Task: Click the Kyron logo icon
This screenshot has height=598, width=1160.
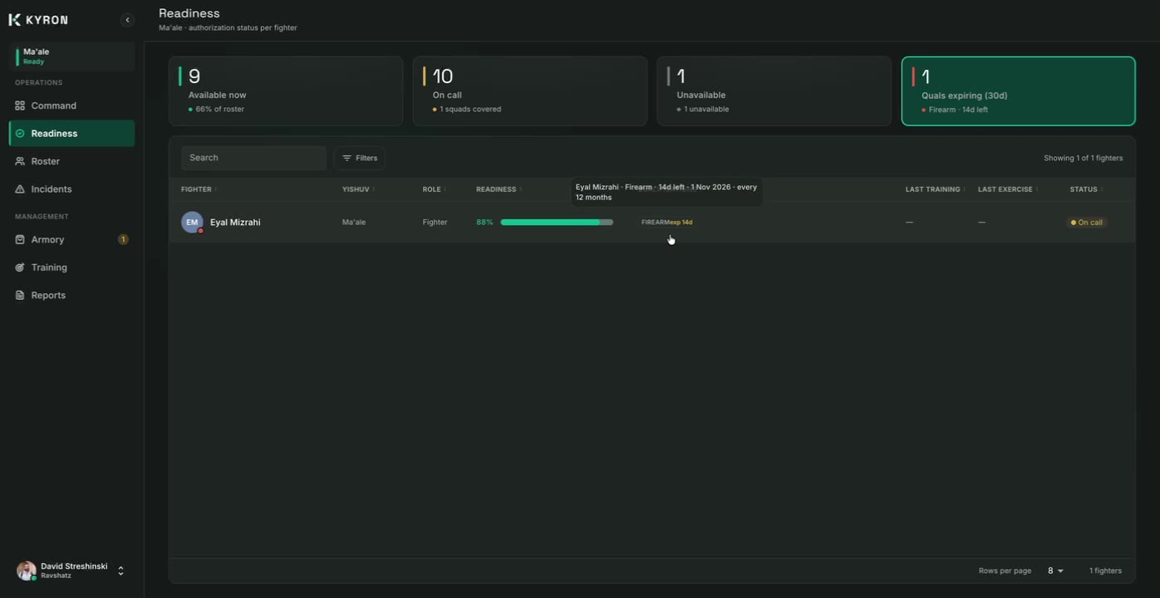Action: (14, 20)
